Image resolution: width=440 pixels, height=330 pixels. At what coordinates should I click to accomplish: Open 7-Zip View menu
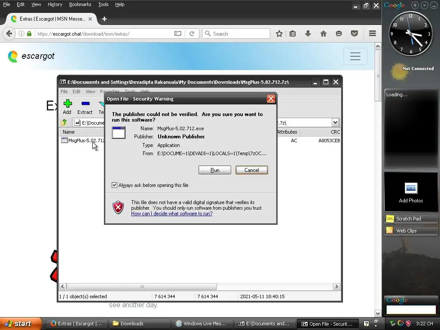point(90,92)
